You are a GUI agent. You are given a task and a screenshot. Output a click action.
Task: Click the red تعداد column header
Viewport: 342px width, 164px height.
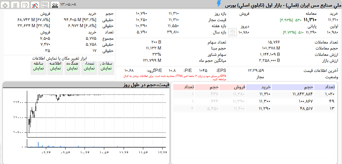(x=183, y=87)
